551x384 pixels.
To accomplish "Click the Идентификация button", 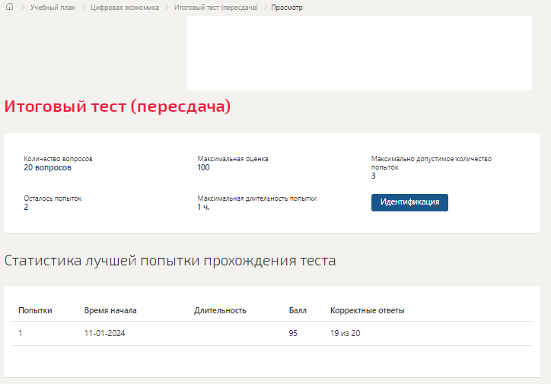I will (409, 202).
